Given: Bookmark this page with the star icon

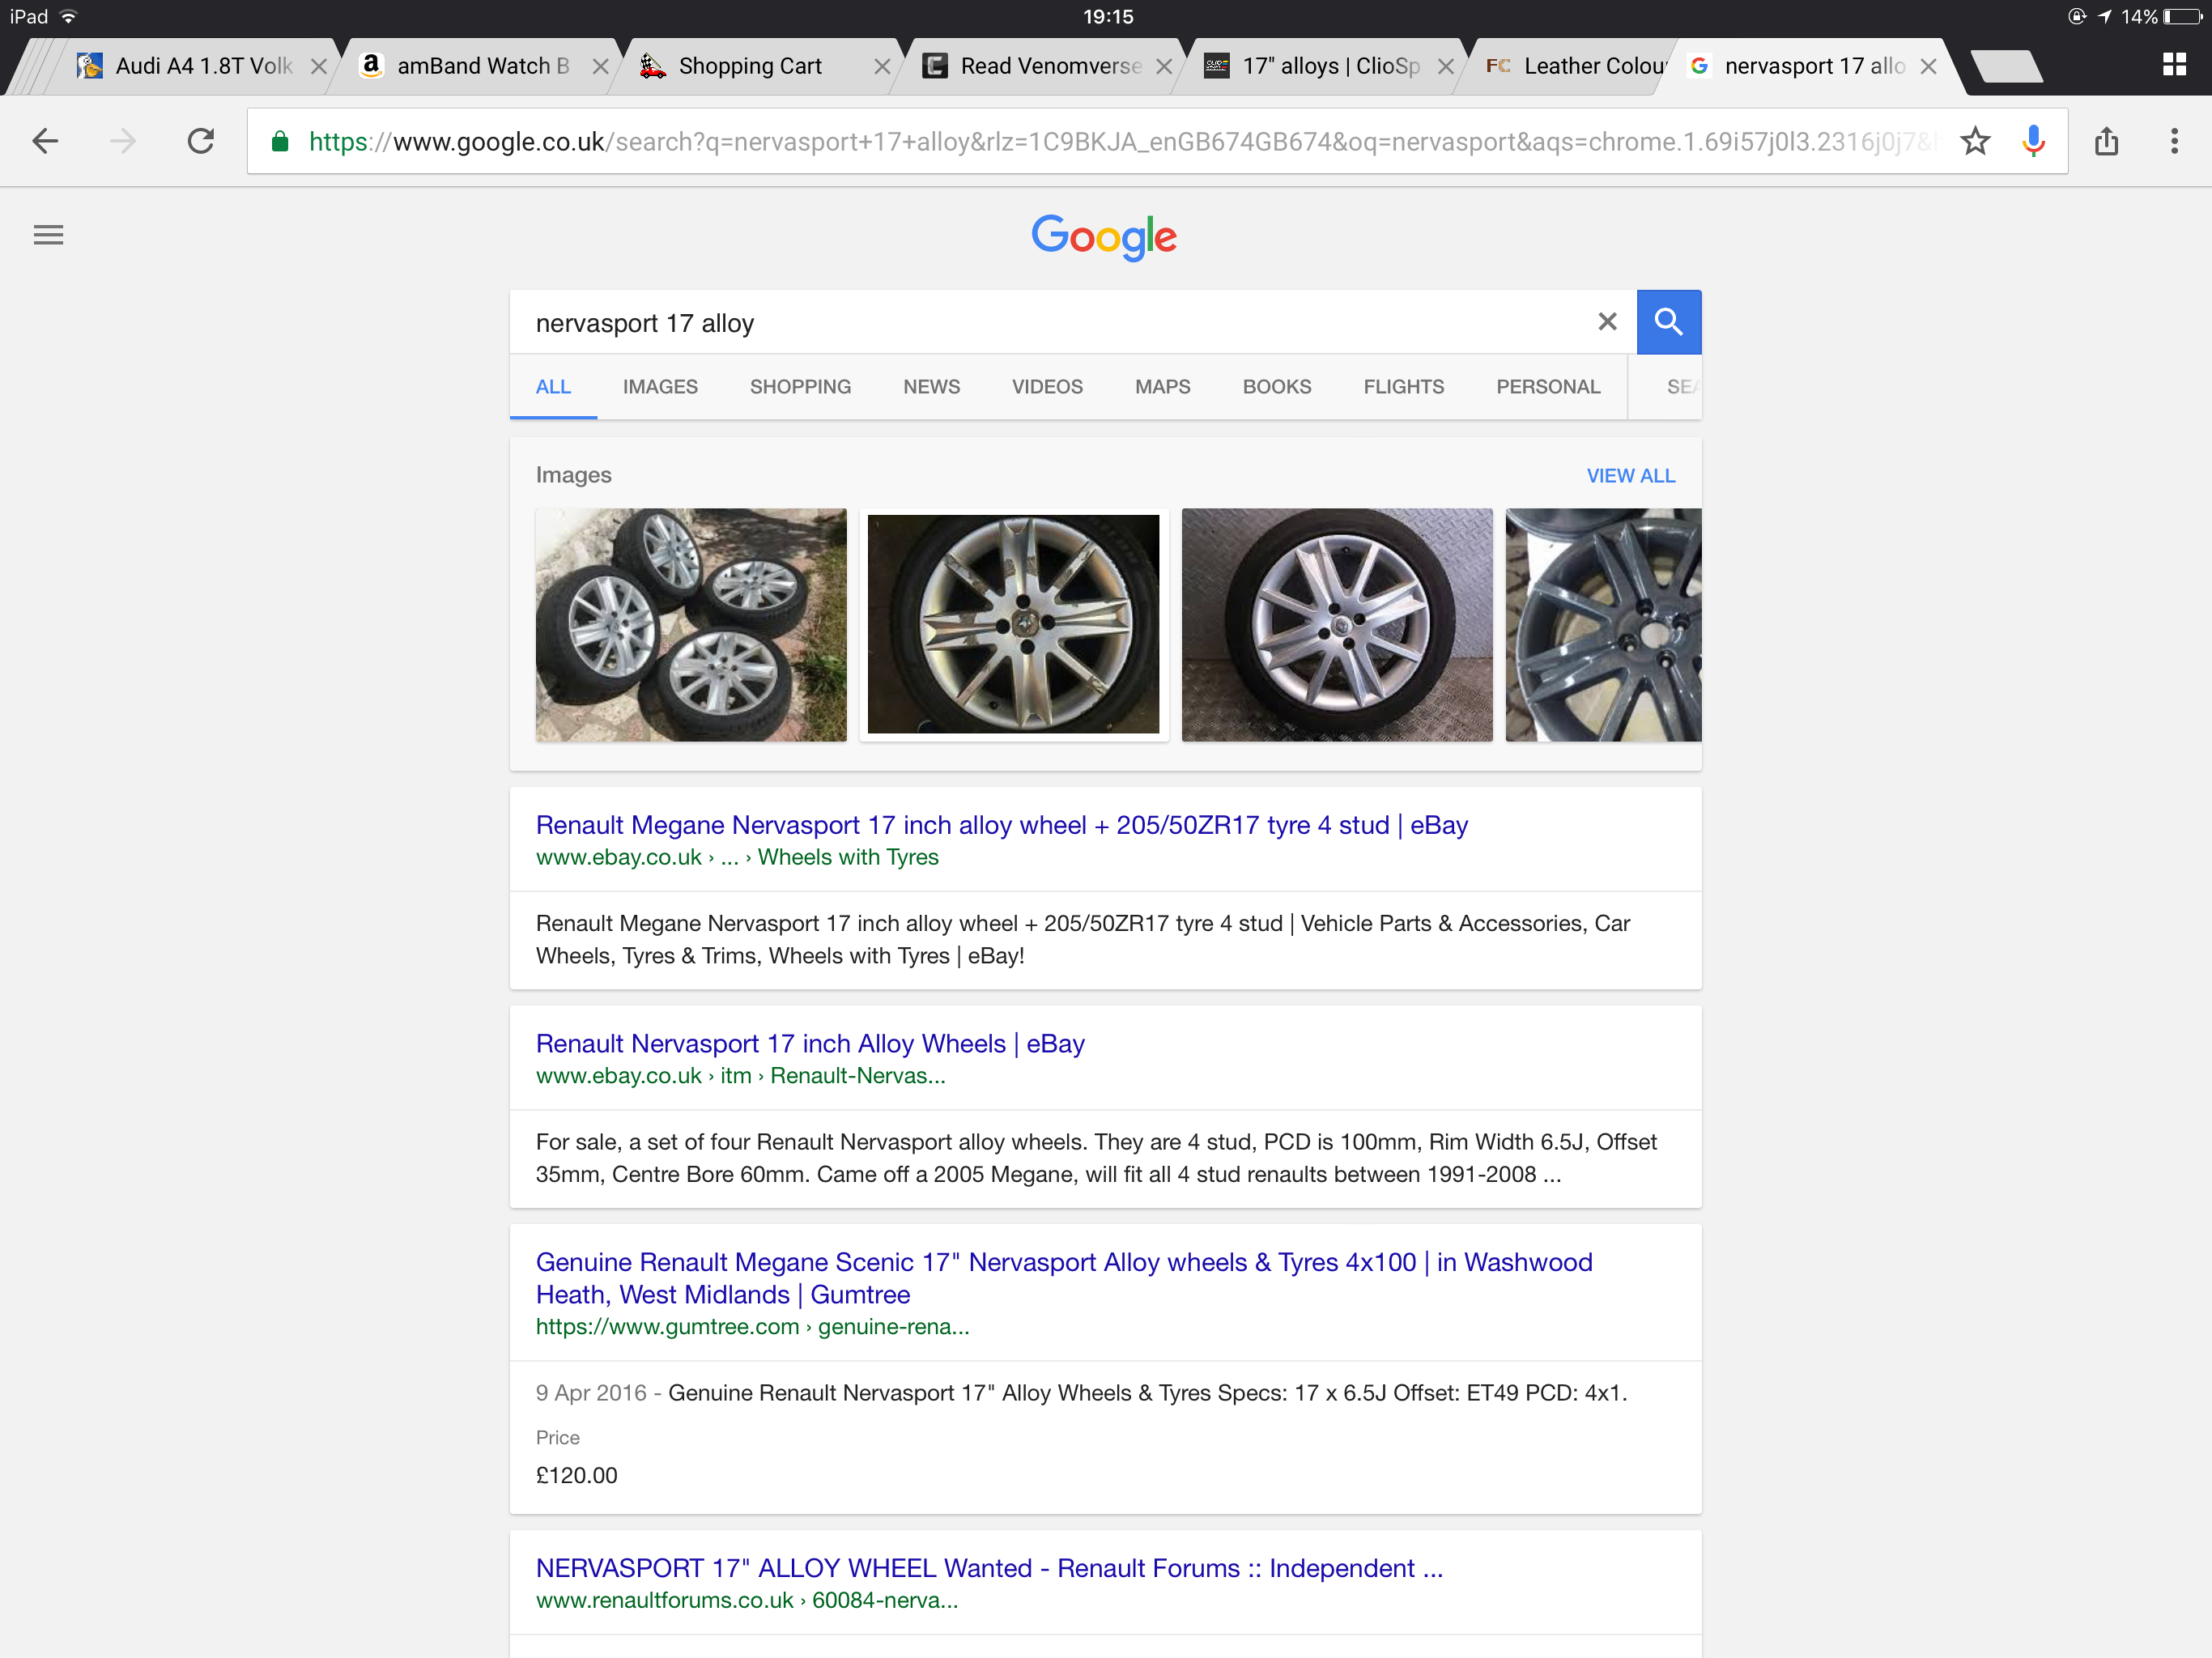Looking at the screenshot, I should [1975, 141].
